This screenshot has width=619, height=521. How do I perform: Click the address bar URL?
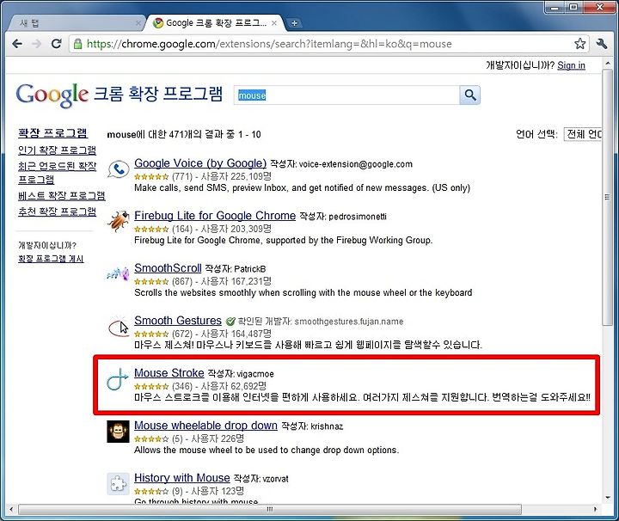tap(269, 44)
